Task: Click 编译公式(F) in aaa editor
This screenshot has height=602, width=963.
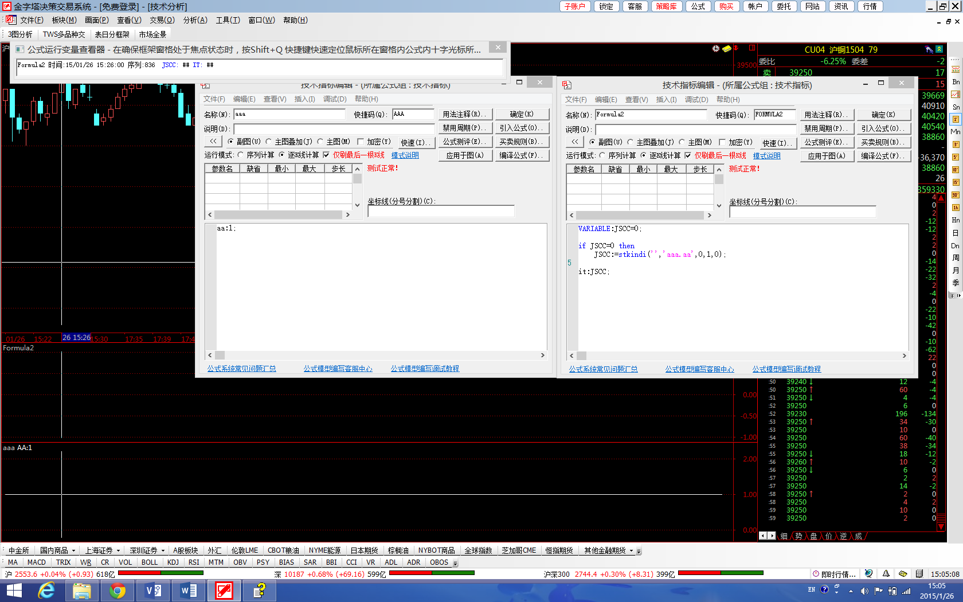Action: (x=522, y=155)
